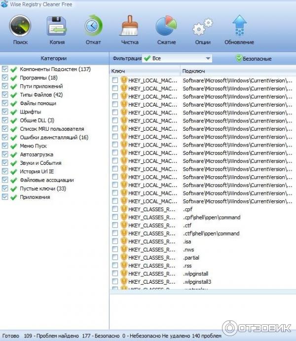Toggle the Автозагрузка category checkbox

(x=5, y=154)
